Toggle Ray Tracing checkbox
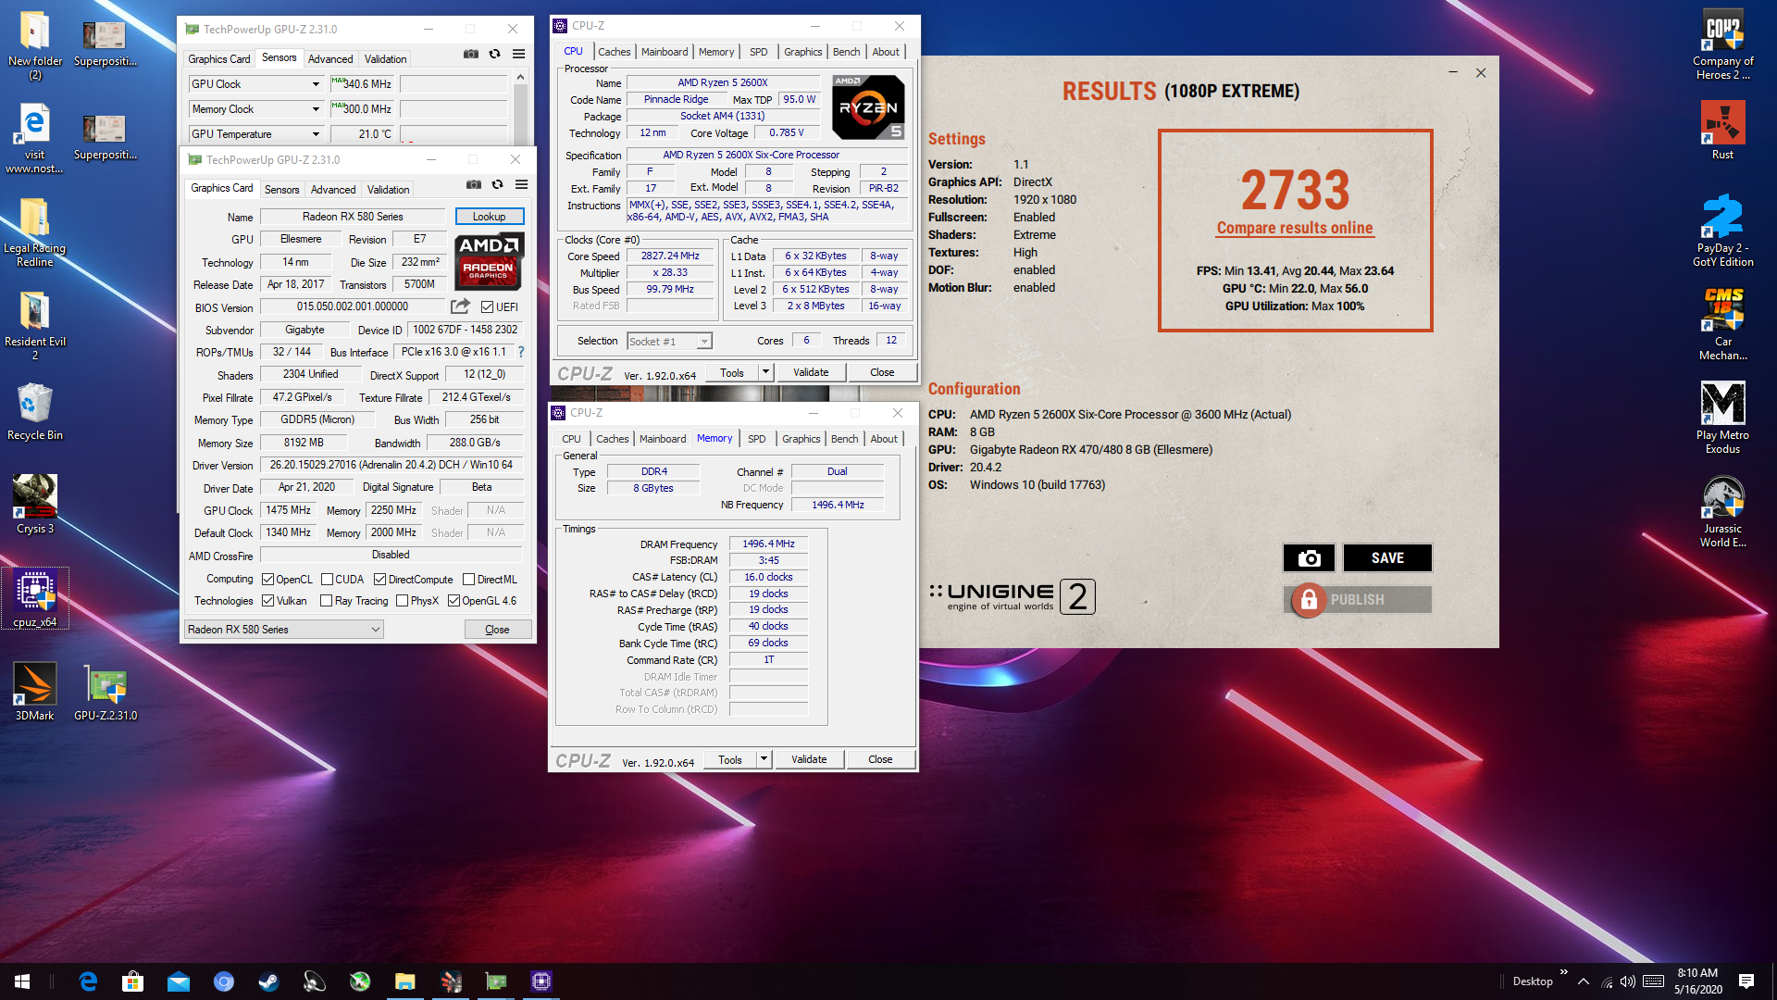The height and width of the screenshot is (1000, 1777). pyautogui.click(x=326, y=601)
